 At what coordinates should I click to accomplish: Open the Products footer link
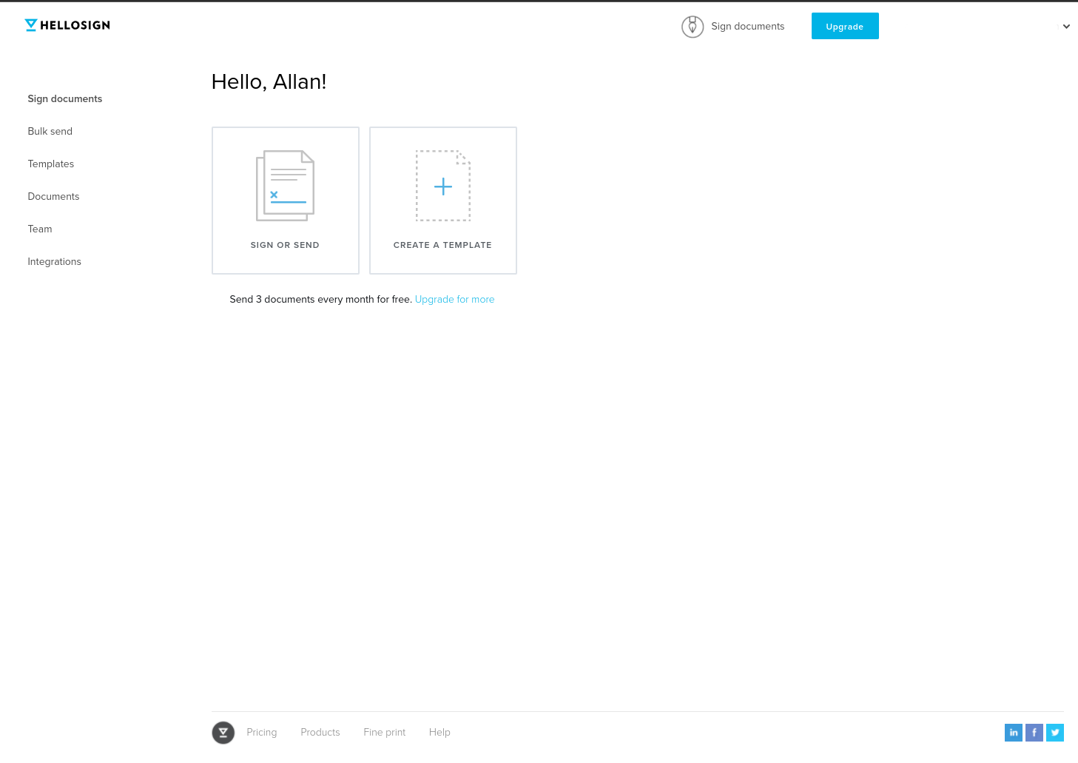coord(320,732)
